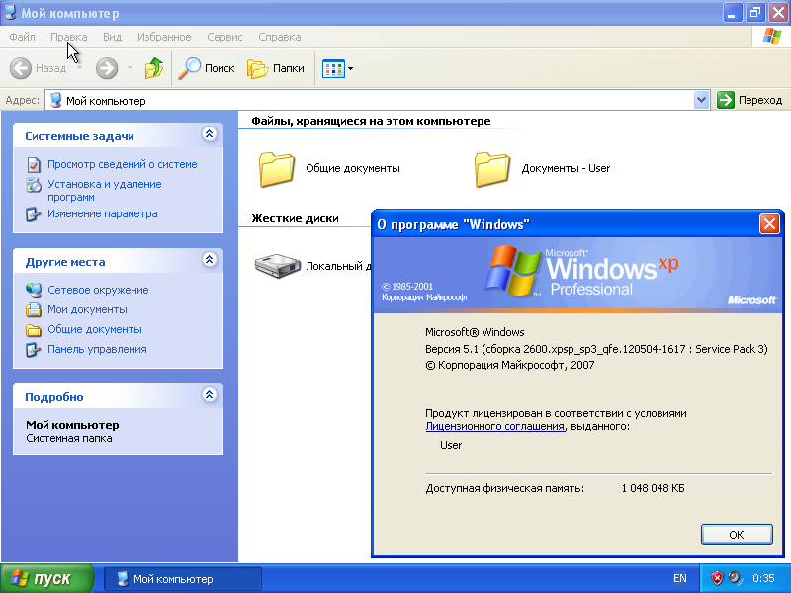Open the Вид menu
This screenshot has width=791, height=593.
[112, 37]
